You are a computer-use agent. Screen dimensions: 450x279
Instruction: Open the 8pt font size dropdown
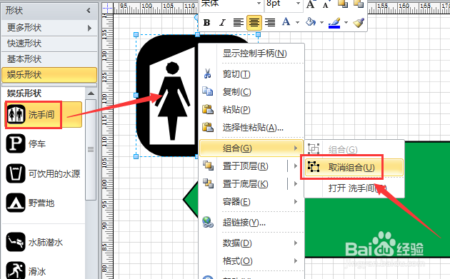[x=298, y=4]
